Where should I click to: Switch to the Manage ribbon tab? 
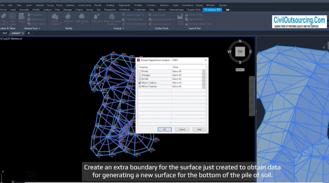tap(68, 10)
